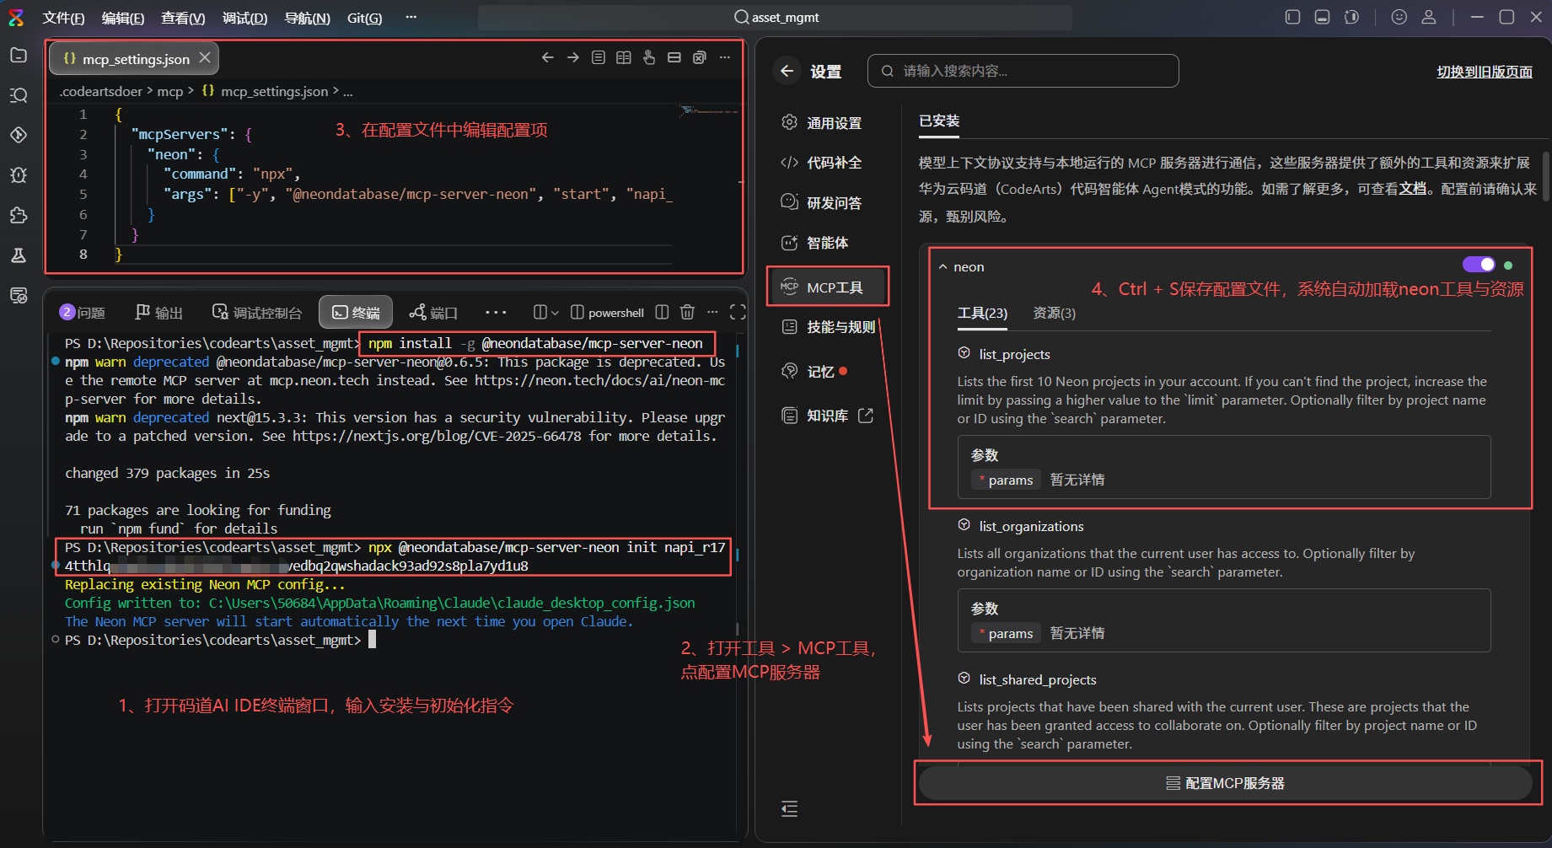1552x848 pixels.
Task: Open the Testing flask icon in activity bar
Action: point(19,255)
